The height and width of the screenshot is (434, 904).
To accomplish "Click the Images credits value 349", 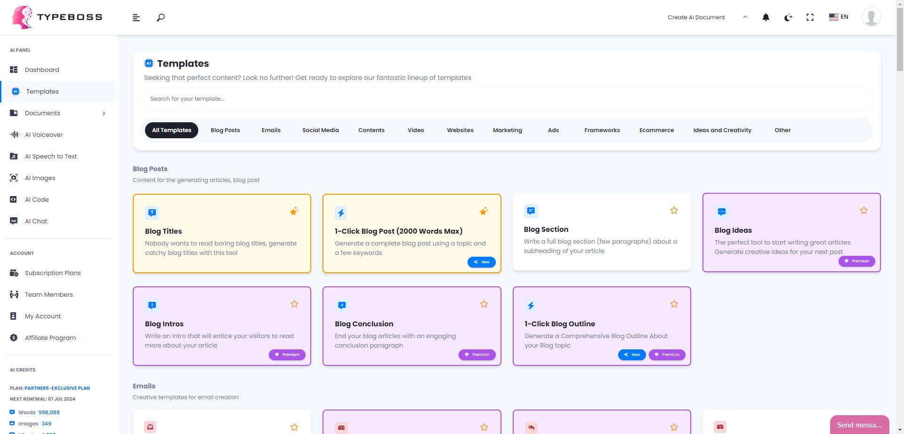I will tap(46, 424).
